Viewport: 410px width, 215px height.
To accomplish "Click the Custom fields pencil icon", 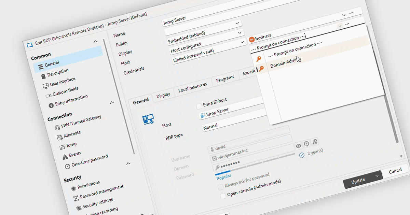I will click(48, 95).
